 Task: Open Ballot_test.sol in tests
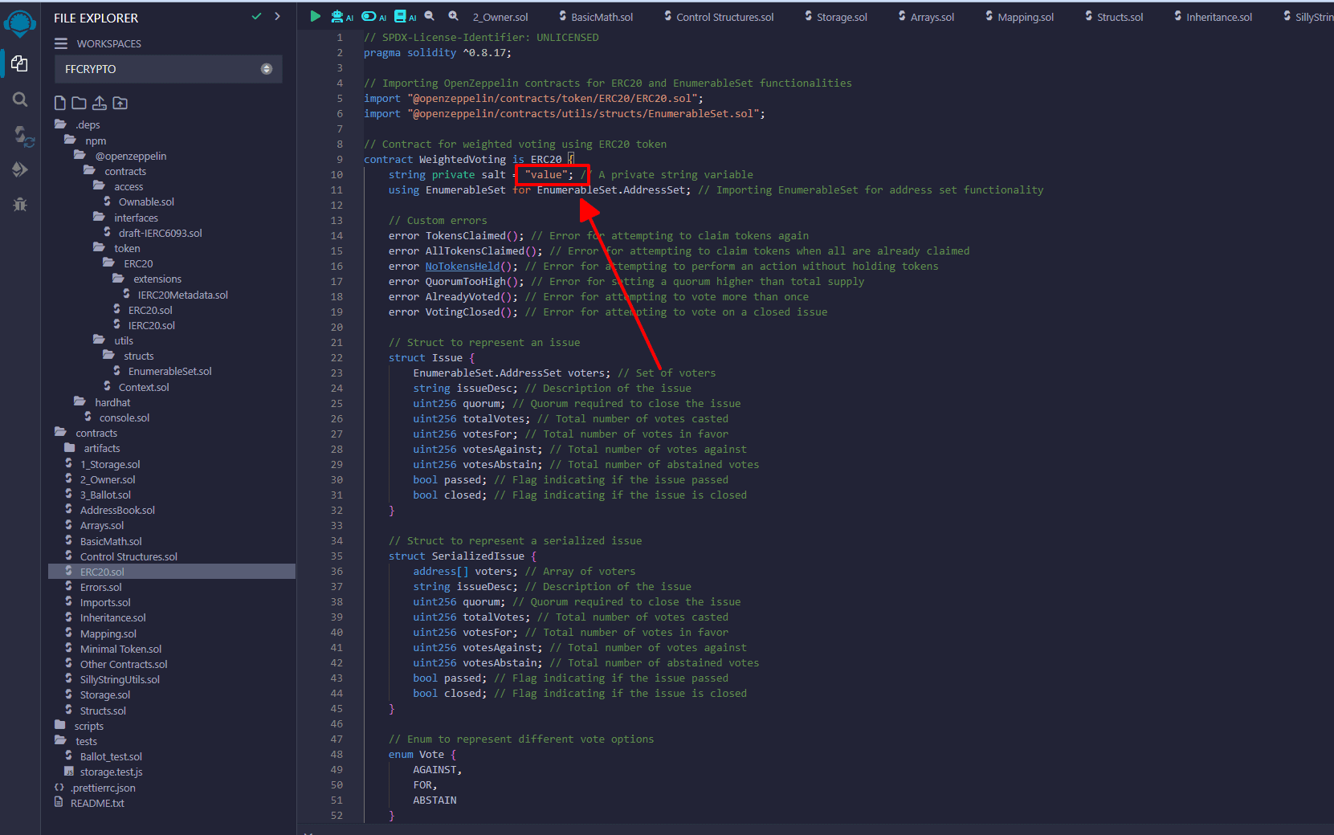pos(111,756)
